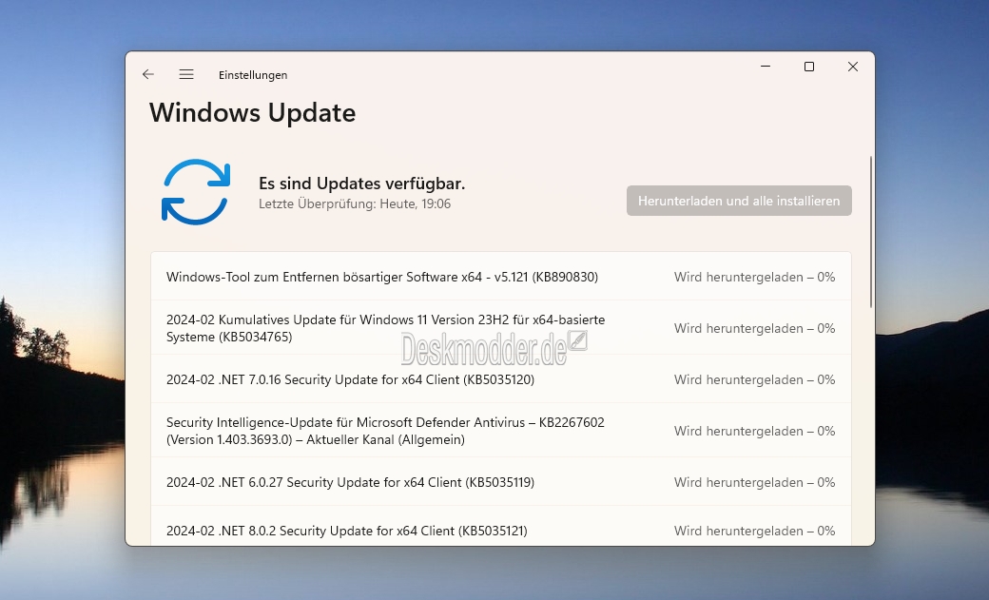Click download status beside KB890830
Viewport: 989px width, 600px height.
(754, 277)
